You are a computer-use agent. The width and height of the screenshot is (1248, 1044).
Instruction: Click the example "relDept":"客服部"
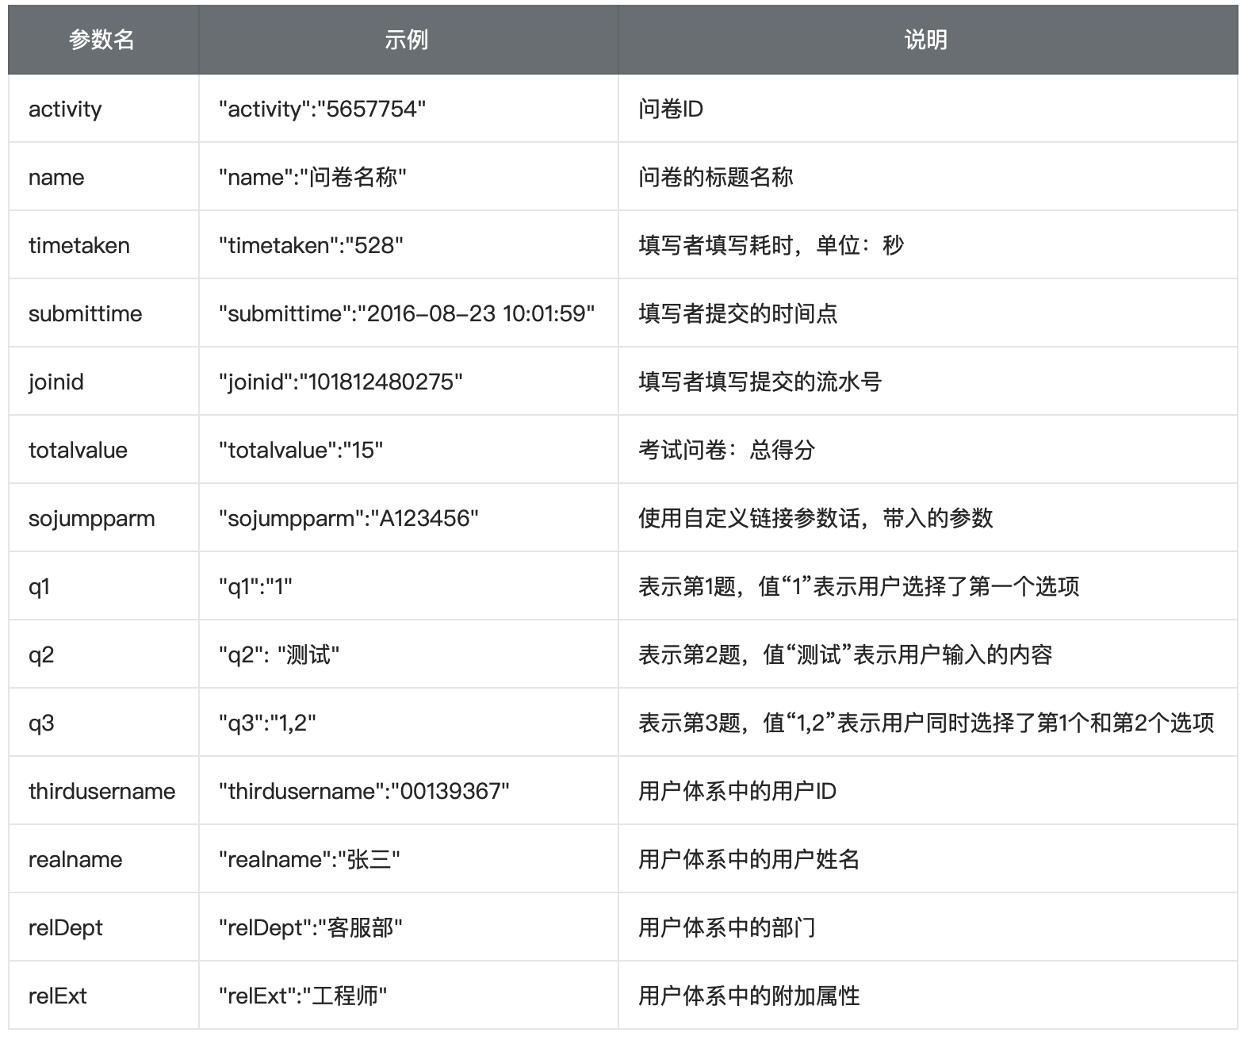[311, 928]
